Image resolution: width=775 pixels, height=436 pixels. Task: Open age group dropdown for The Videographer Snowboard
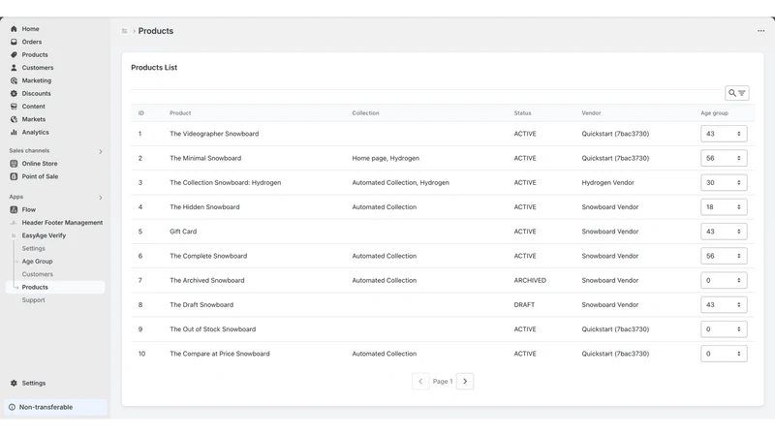click(x=724, y=134)
